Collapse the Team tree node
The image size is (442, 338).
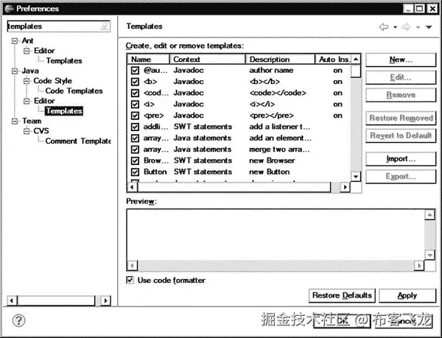point(15,121)
